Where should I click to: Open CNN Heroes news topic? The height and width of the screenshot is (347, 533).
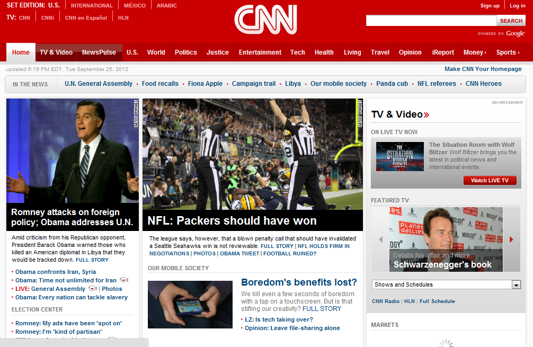pos(483,84)
